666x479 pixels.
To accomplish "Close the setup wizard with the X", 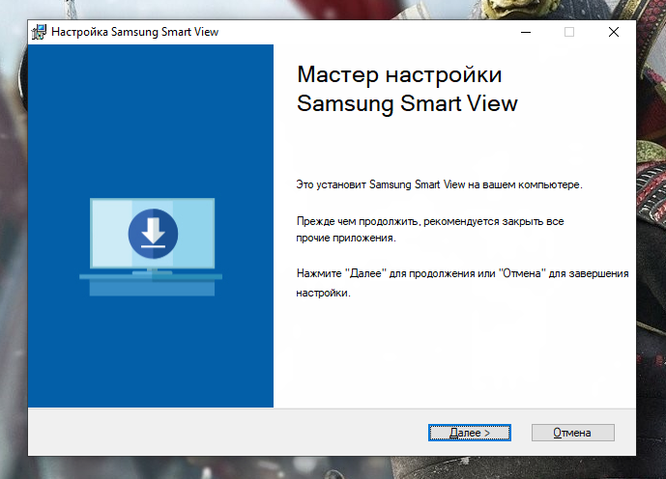I will point(614,32).
